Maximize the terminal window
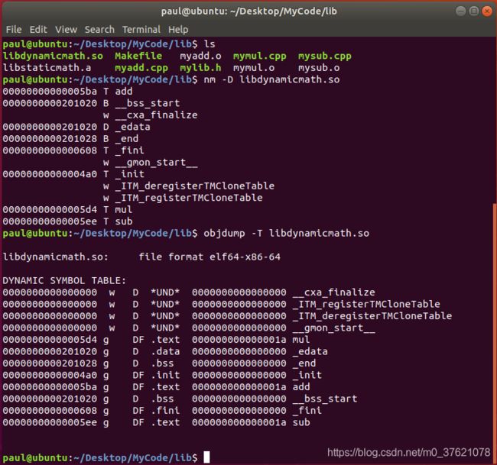497x465 pixels. [474, 11]
